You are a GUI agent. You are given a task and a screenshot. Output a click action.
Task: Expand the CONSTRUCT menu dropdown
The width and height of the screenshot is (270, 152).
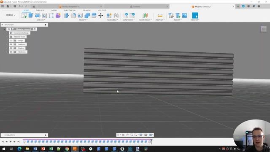(145, 20)
